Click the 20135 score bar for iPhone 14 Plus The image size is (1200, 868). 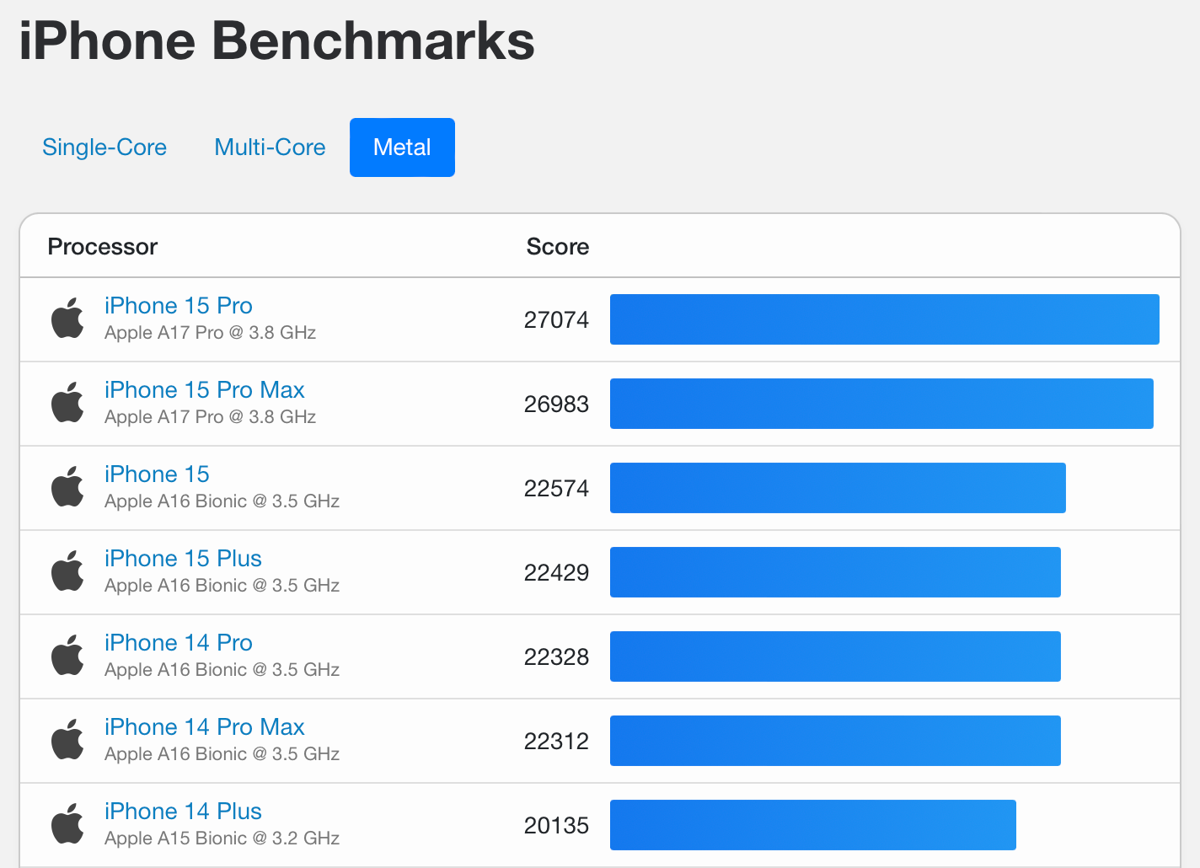tap(812, 825)
